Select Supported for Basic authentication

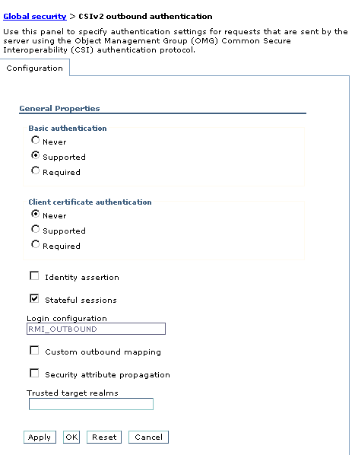[x=35, y=155]
